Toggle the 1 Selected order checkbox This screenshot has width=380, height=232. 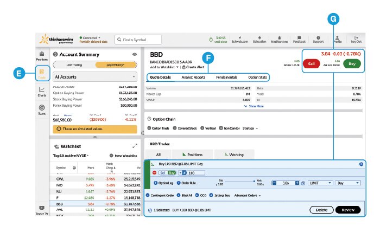click(150, 210)
